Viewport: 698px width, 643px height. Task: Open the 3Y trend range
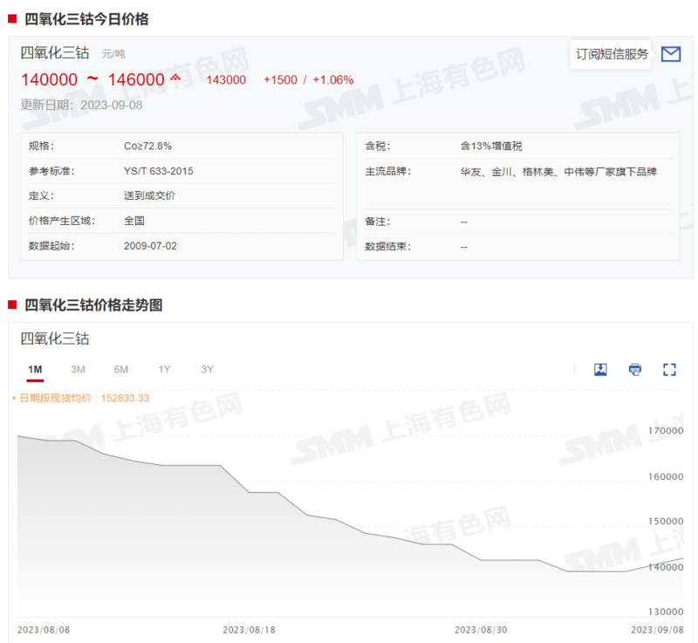(x=207, y=369)
